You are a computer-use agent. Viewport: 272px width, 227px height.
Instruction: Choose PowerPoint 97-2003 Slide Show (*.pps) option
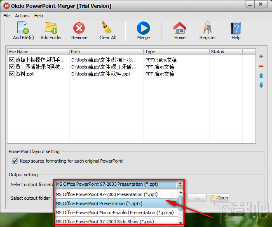pyautogui.click(x=116, y=221)
